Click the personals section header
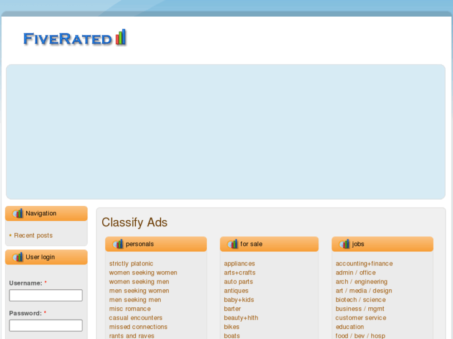Screen dimensions: 453x339 (156, 244)
